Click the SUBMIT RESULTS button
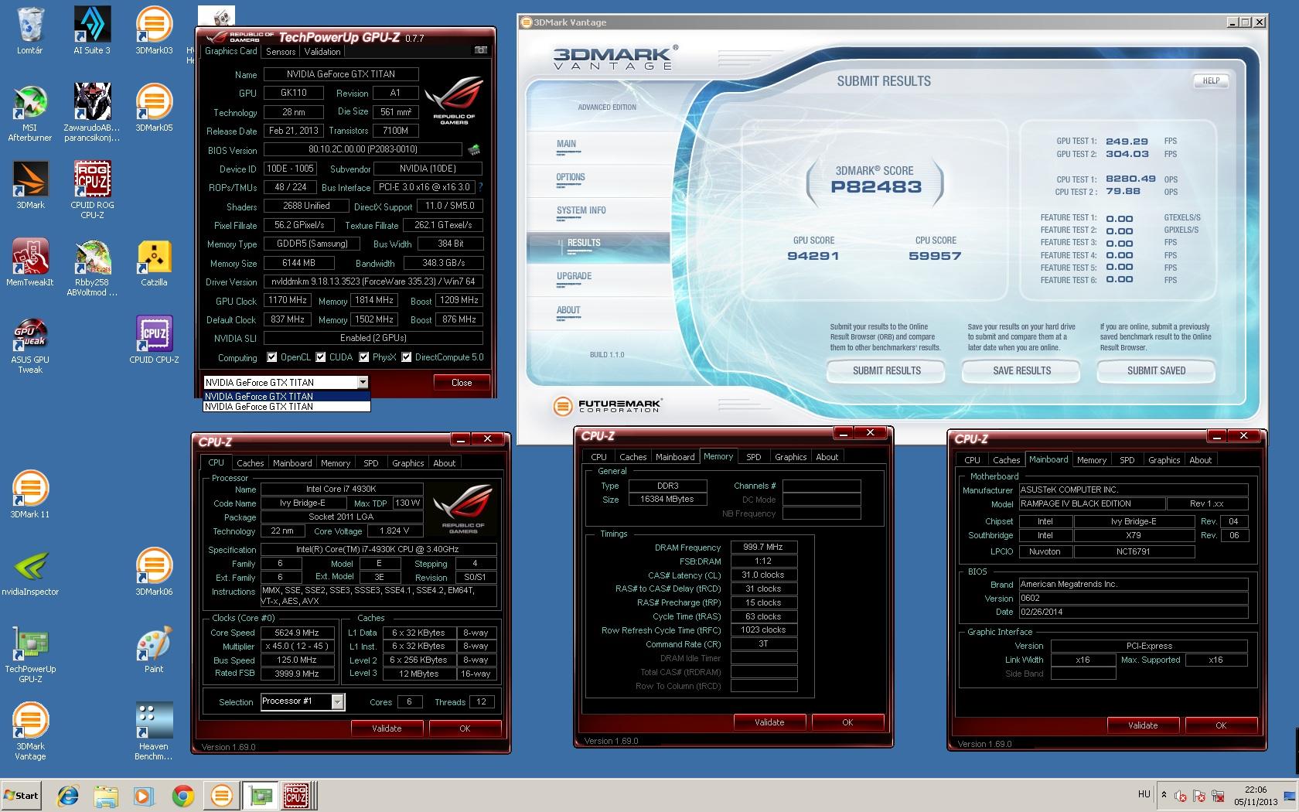The image size is (1299, 812). tap(886, 371)
